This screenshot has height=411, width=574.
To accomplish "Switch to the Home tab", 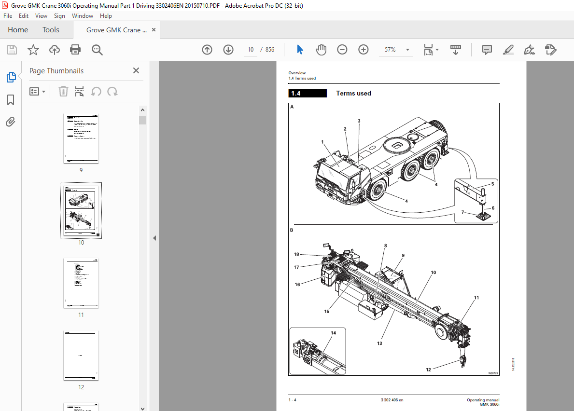I will coord(18,29).
